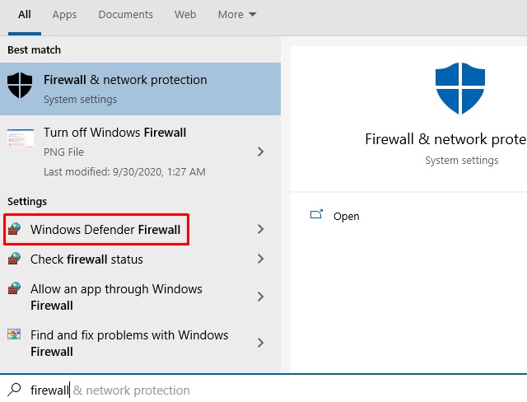This screenshot has height=402, width=527.
Task: Switch to the Apps tab
Action: pos(64,15)
